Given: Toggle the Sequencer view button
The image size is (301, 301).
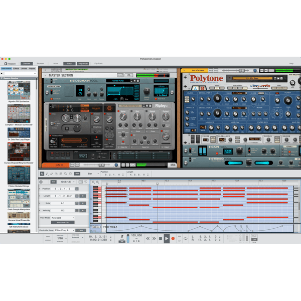Looking at the screenshot, I should click(x=83, y=64).
